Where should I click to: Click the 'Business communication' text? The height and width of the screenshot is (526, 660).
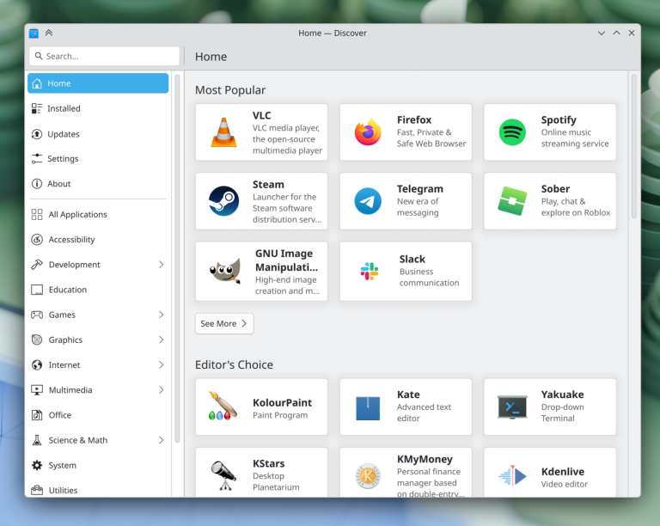coord(430,278)
